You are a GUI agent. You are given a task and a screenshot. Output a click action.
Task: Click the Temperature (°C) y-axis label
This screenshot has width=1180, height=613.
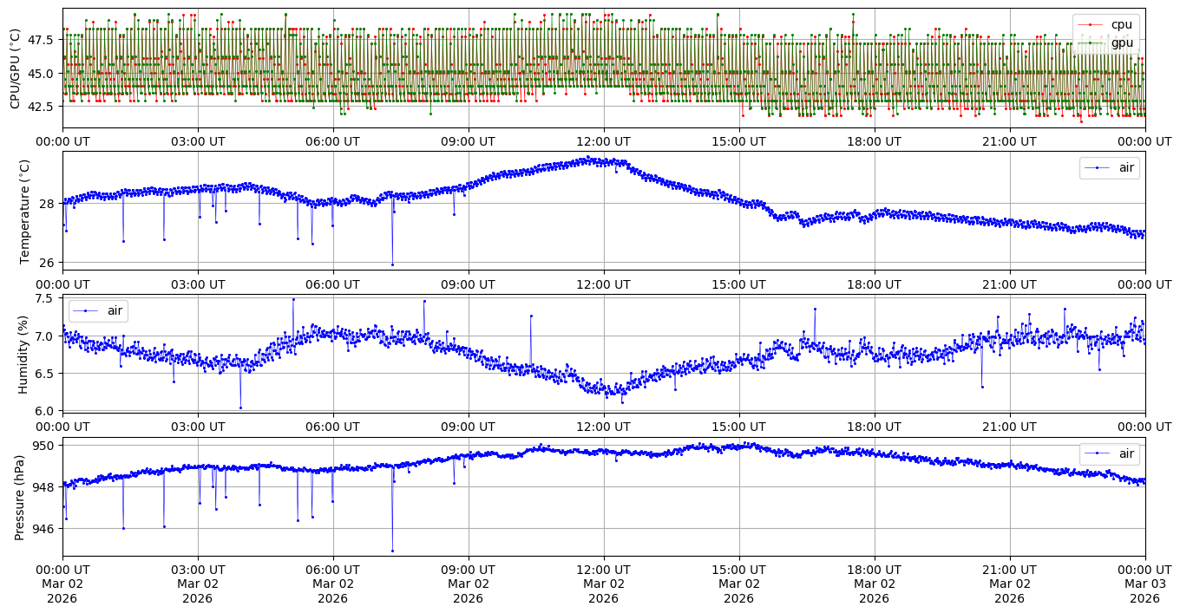click(x=24, y=212)
